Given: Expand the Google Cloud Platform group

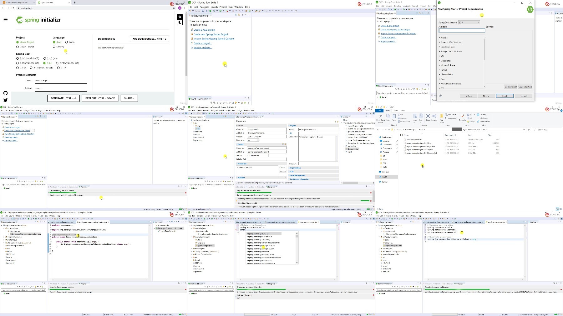Looking at the screenshot, I should (x=439, y=51).
